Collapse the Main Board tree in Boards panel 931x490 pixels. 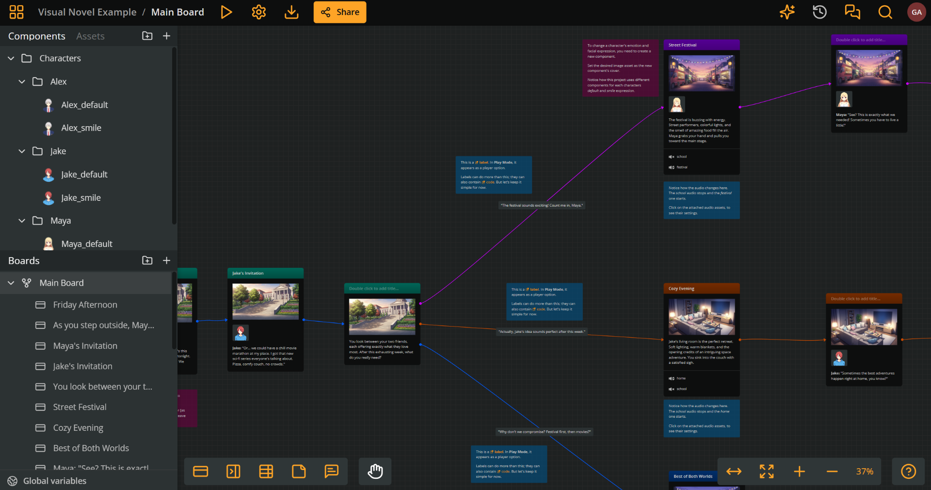pyautogui.click(x=10, y=283)
